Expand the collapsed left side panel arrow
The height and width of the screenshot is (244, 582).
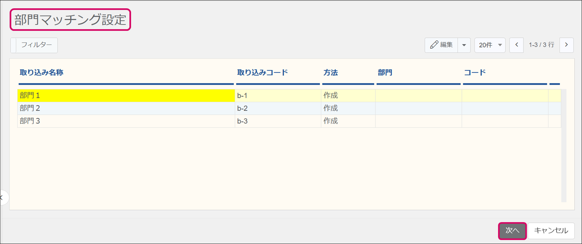pos(3,198)
